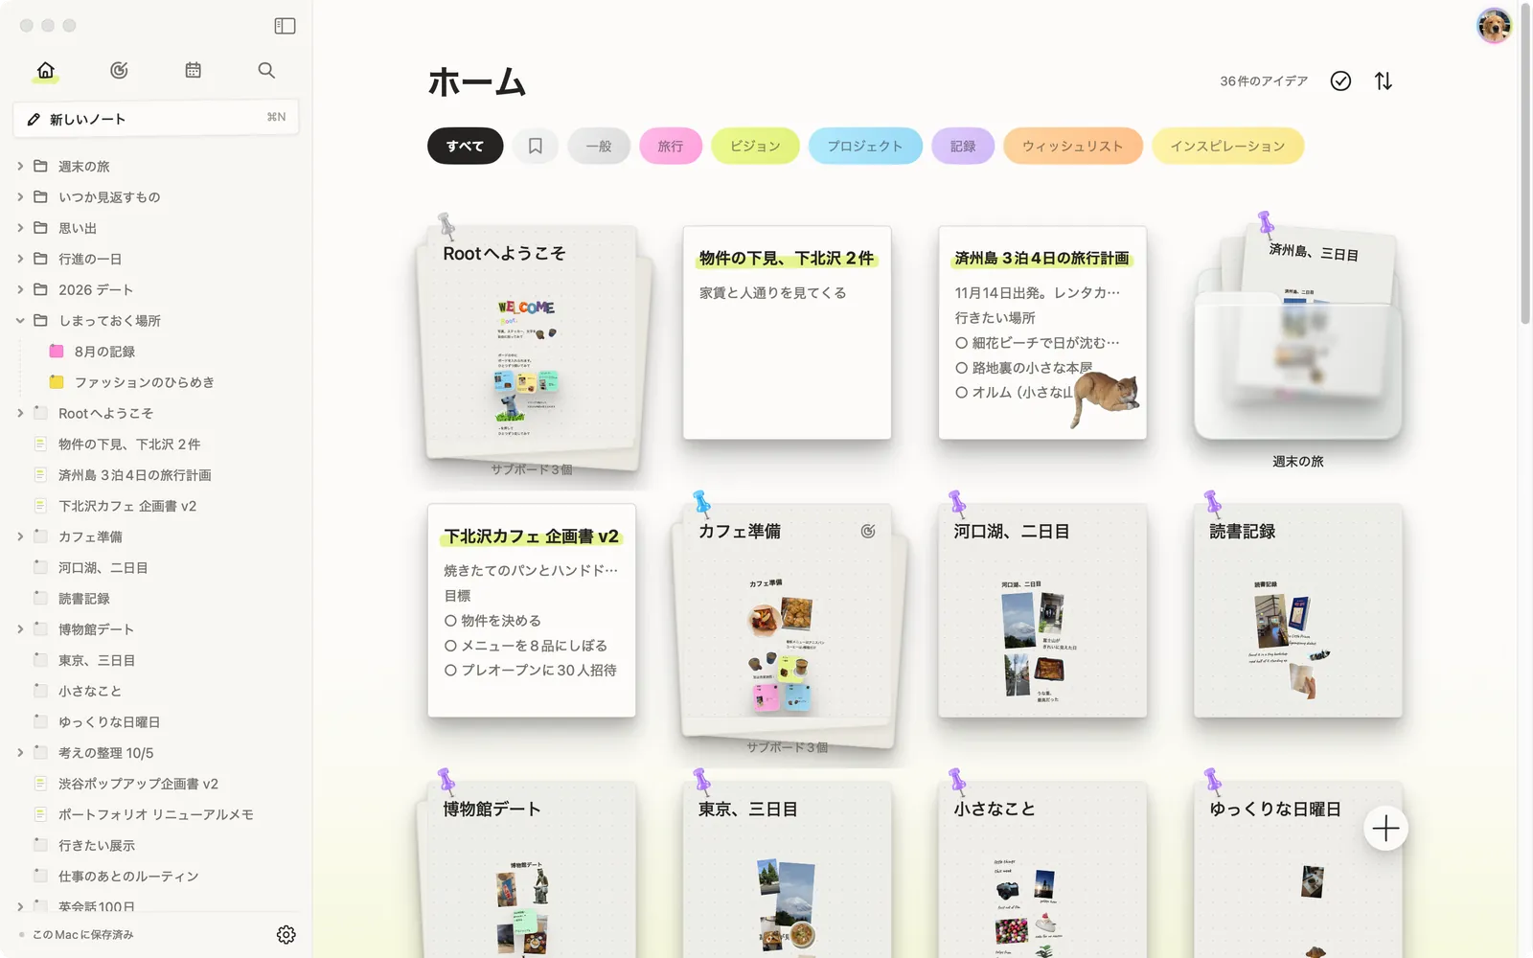Collapse the しまっておく場所 folder
Screen dimensions: 1533x958
pyautogui.click(x=20, y=321)
